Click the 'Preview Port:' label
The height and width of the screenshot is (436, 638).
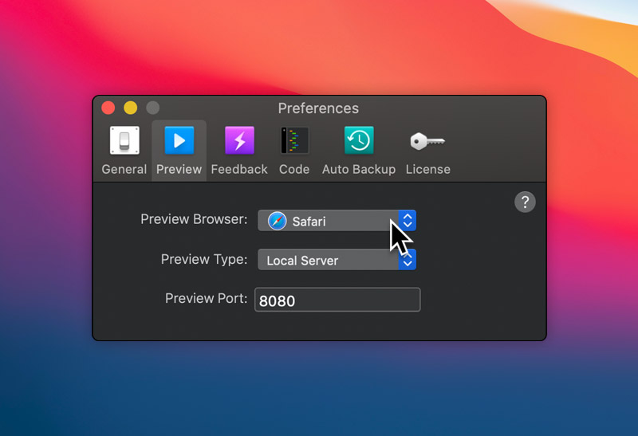(x=206, y=298)
